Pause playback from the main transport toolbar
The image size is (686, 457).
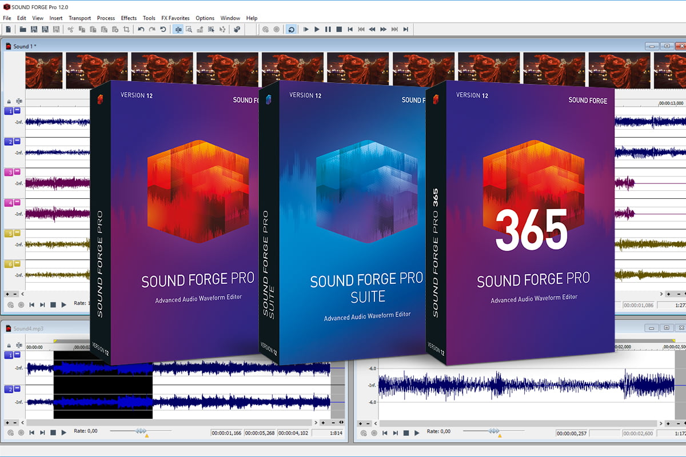[x=328, y=29]
